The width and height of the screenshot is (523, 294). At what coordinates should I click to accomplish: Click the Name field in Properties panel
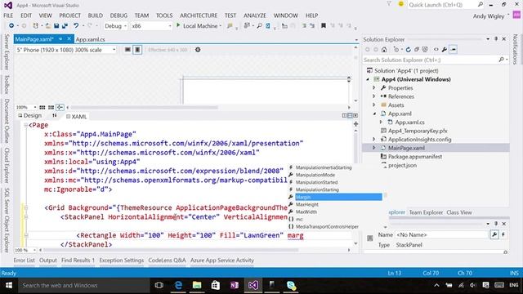click(441, 234)
